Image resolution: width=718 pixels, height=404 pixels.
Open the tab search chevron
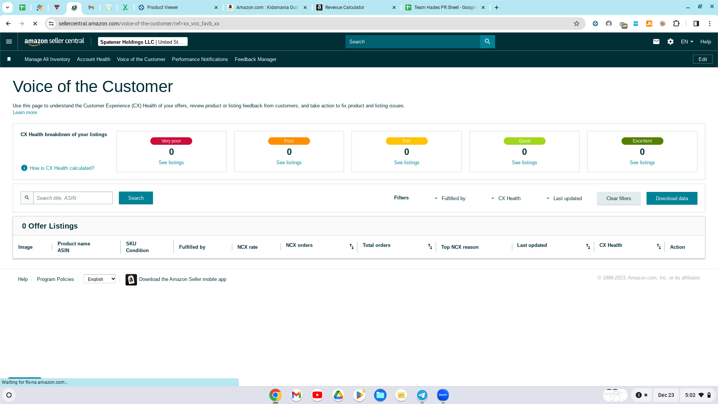pyautogui.click(x=7, y=7)
